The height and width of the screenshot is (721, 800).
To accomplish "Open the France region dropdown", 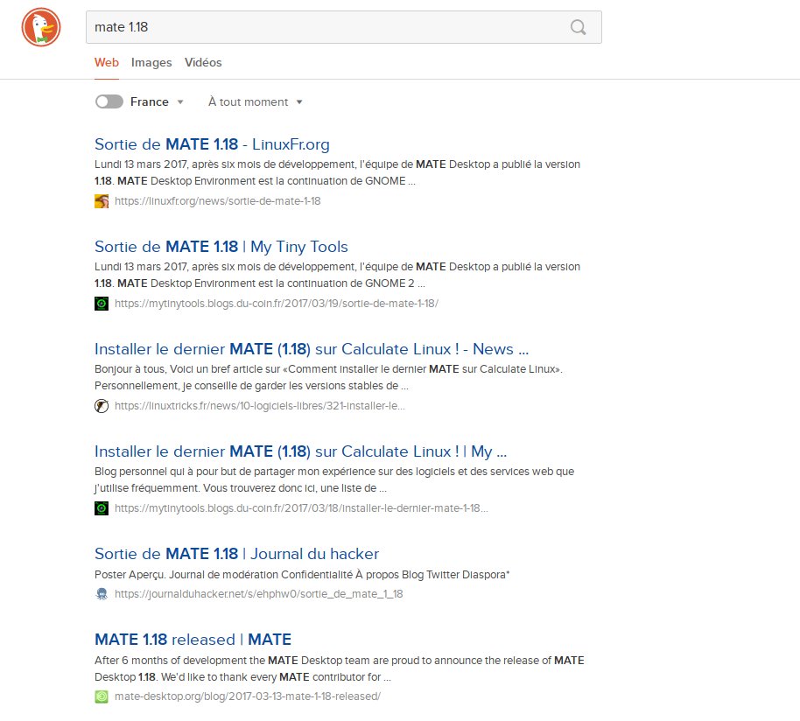I will point(158,101).
